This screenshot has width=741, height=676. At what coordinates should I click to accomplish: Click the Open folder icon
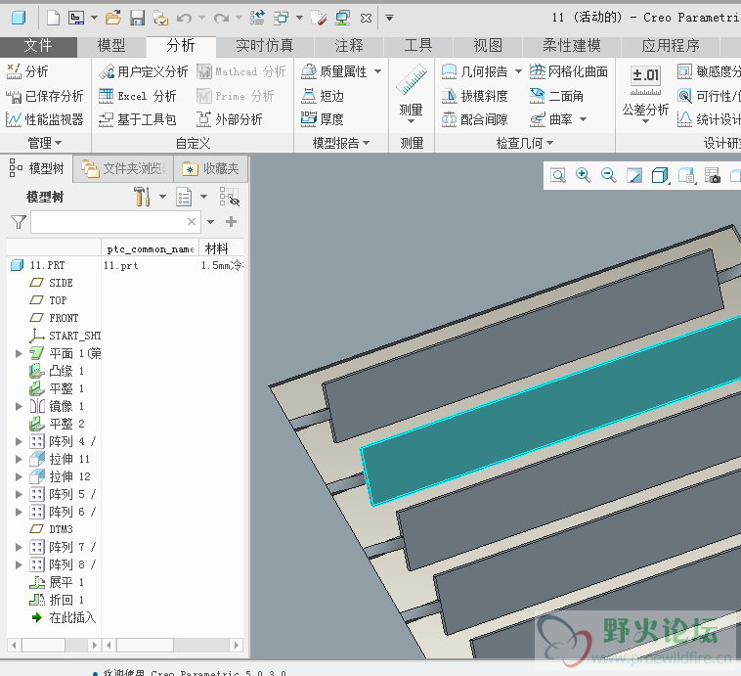tap(113, 18)
